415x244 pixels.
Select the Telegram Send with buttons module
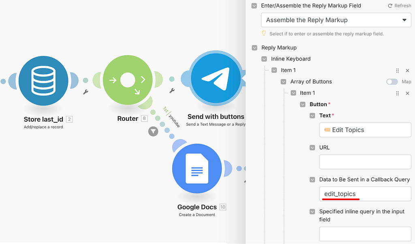click(x=216, y=79)
